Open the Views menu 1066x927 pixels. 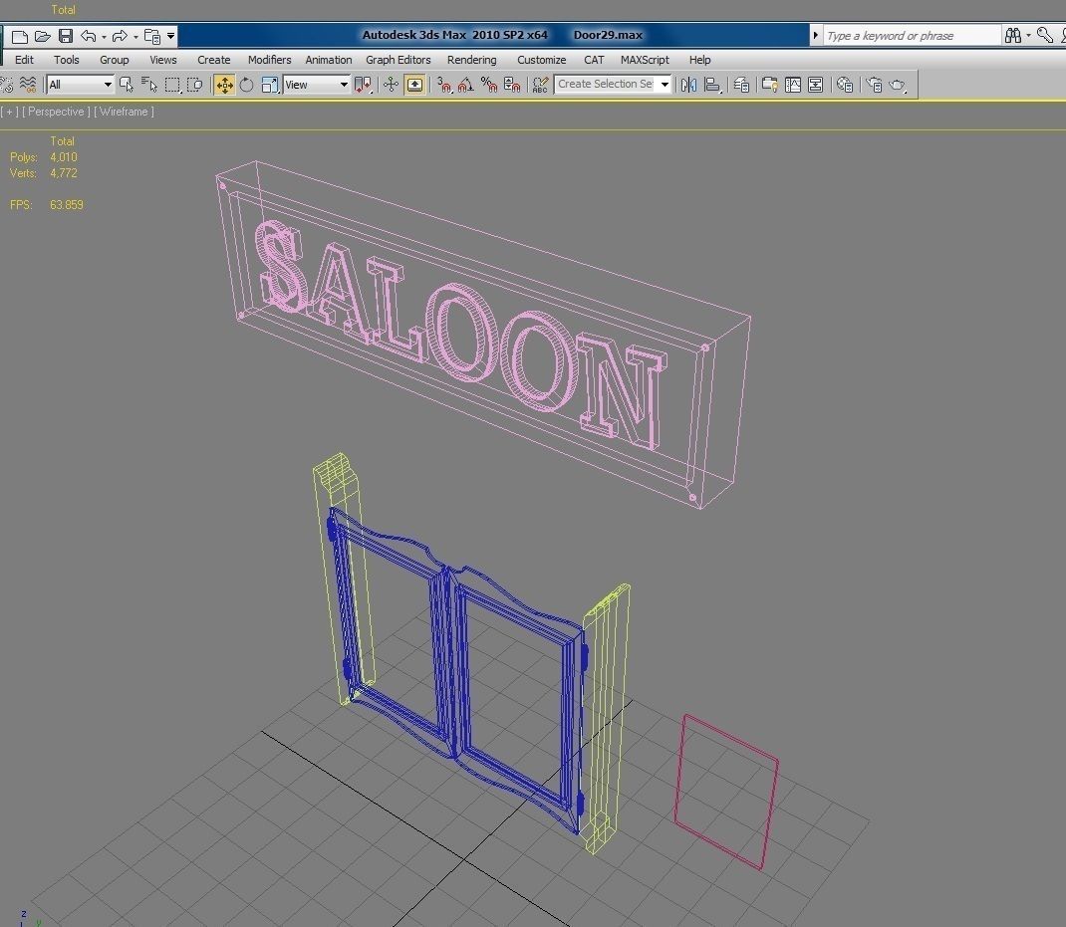pyautogui.click(x=163, y=60)
